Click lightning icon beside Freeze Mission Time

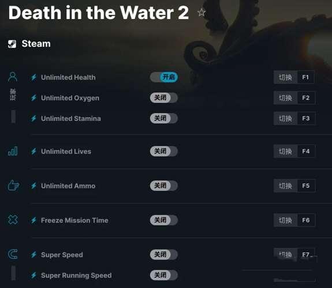coord(34,220)
